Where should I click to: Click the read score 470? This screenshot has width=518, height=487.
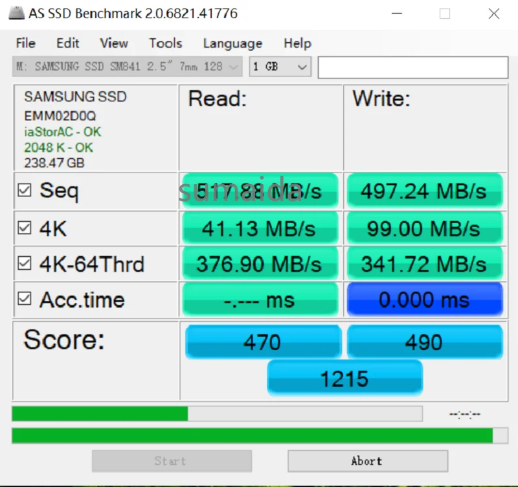click(264, 342)
